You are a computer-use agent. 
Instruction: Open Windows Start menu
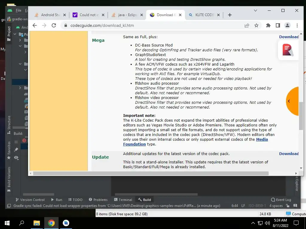(7, 223)
